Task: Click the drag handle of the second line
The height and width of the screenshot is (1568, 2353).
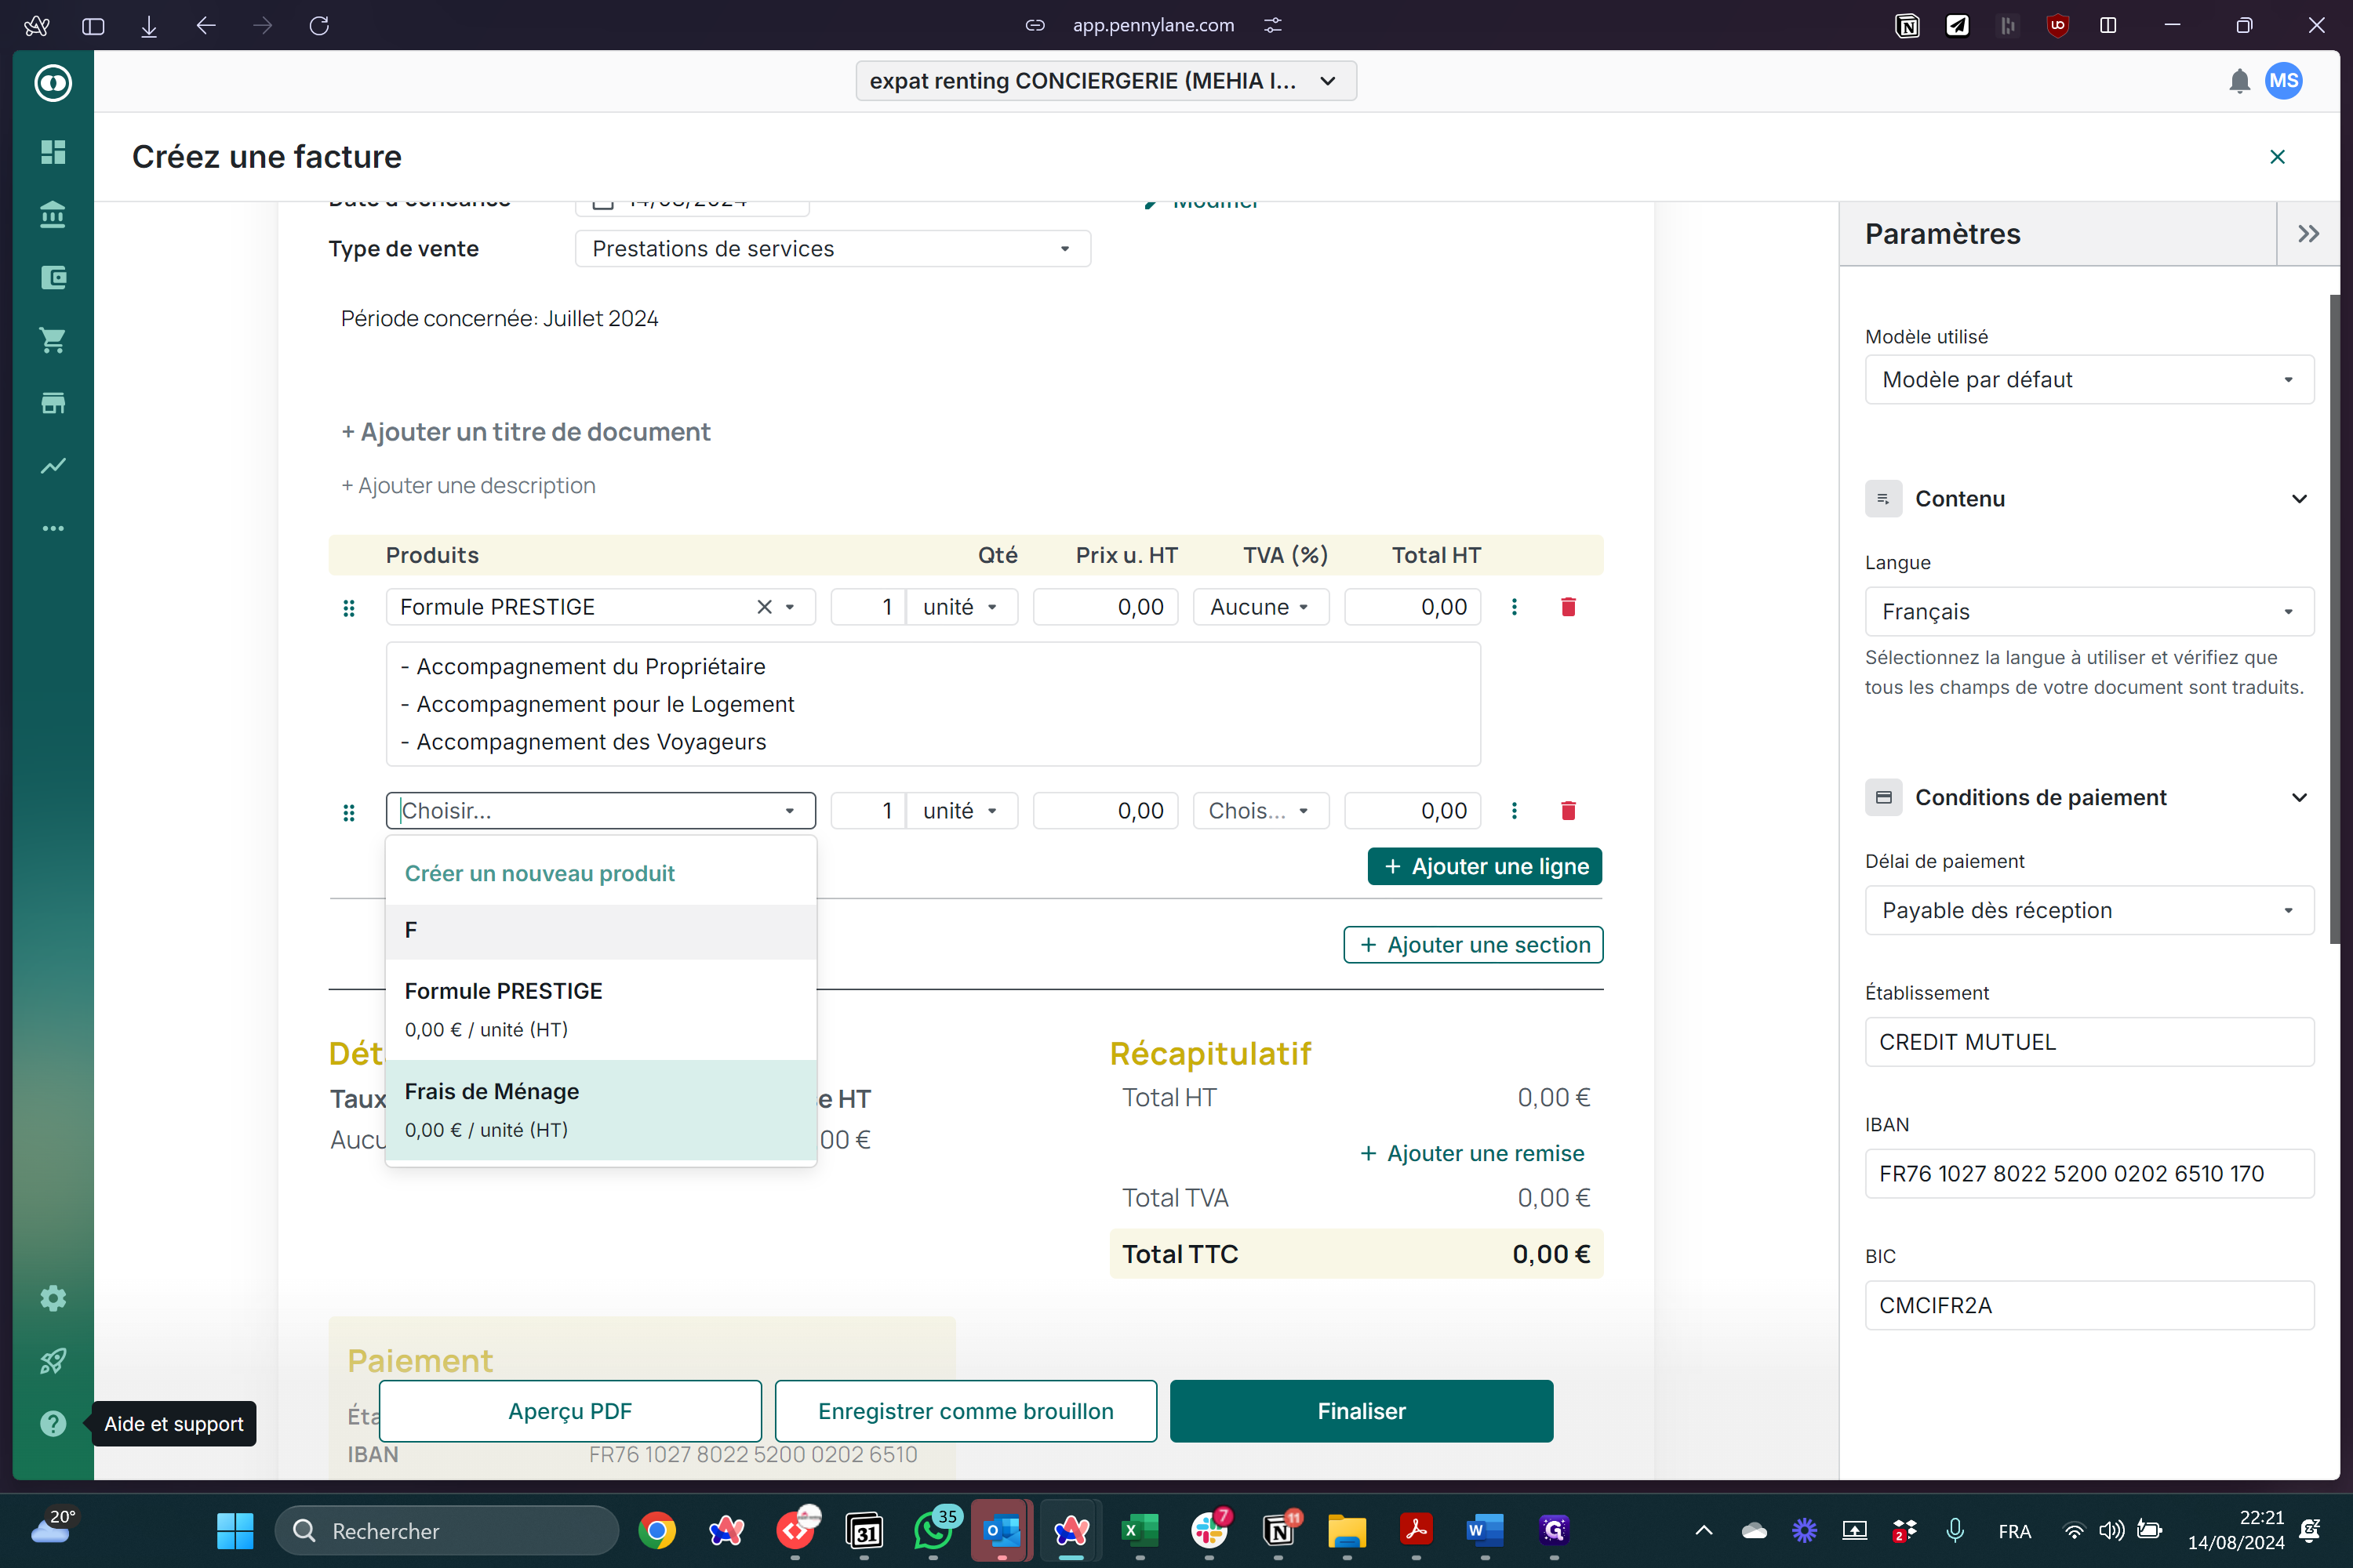Action: coord(349,813)
